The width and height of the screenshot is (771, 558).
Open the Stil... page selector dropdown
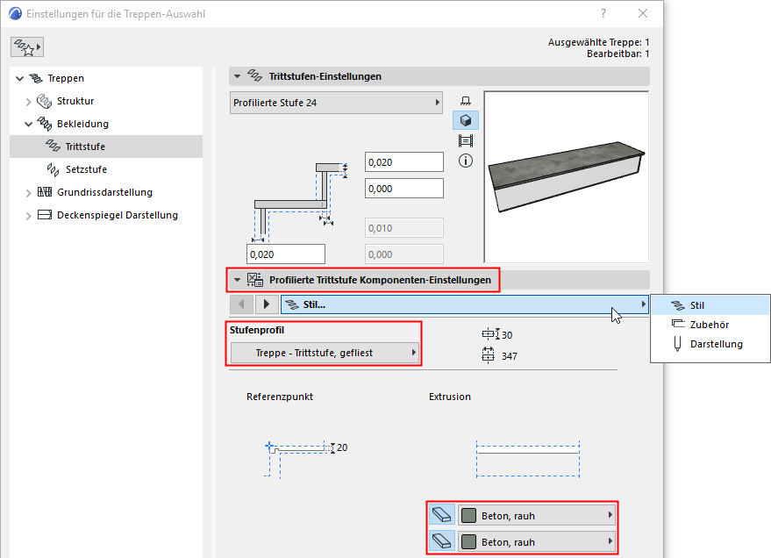pos(465,304)
